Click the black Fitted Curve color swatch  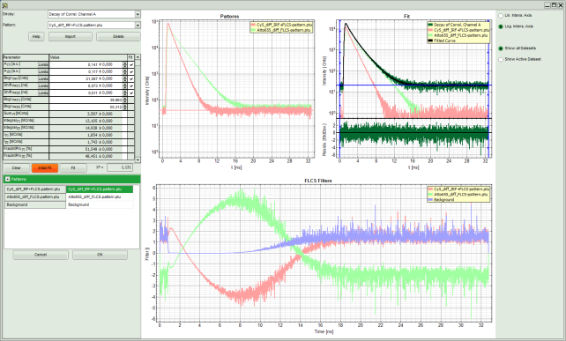pyautogui.click(x=430, y=41)
